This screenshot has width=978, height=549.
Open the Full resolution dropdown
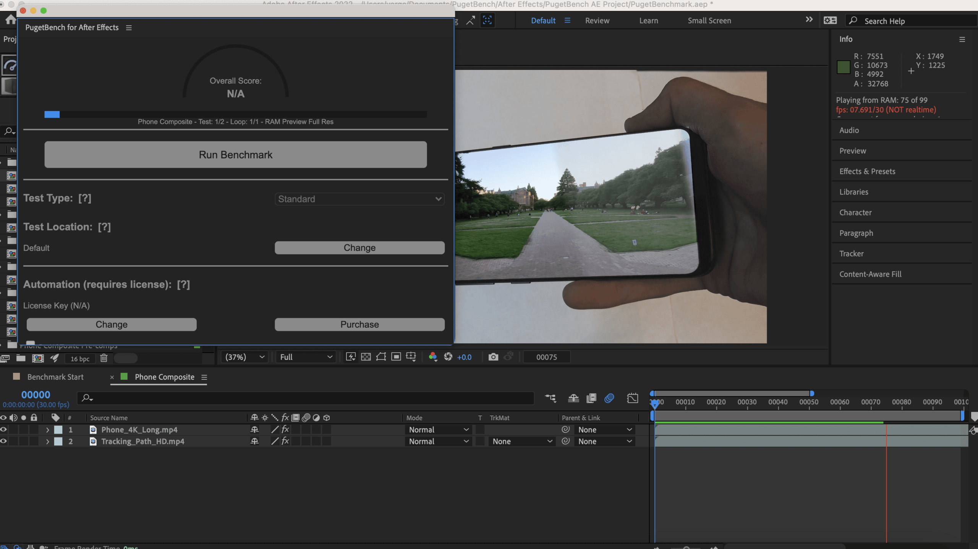[x=306, y=357]
